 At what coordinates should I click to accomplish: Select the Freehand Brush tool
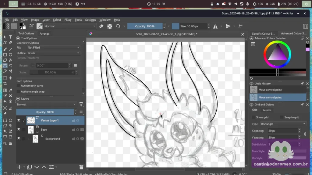(x=5, y=49)
